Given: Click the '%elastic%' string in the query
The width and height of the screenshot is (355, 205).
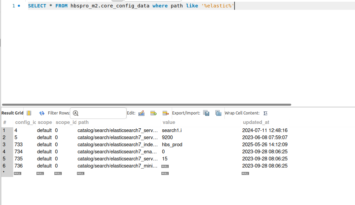Looking at the screenshot, I should [218, 6].
